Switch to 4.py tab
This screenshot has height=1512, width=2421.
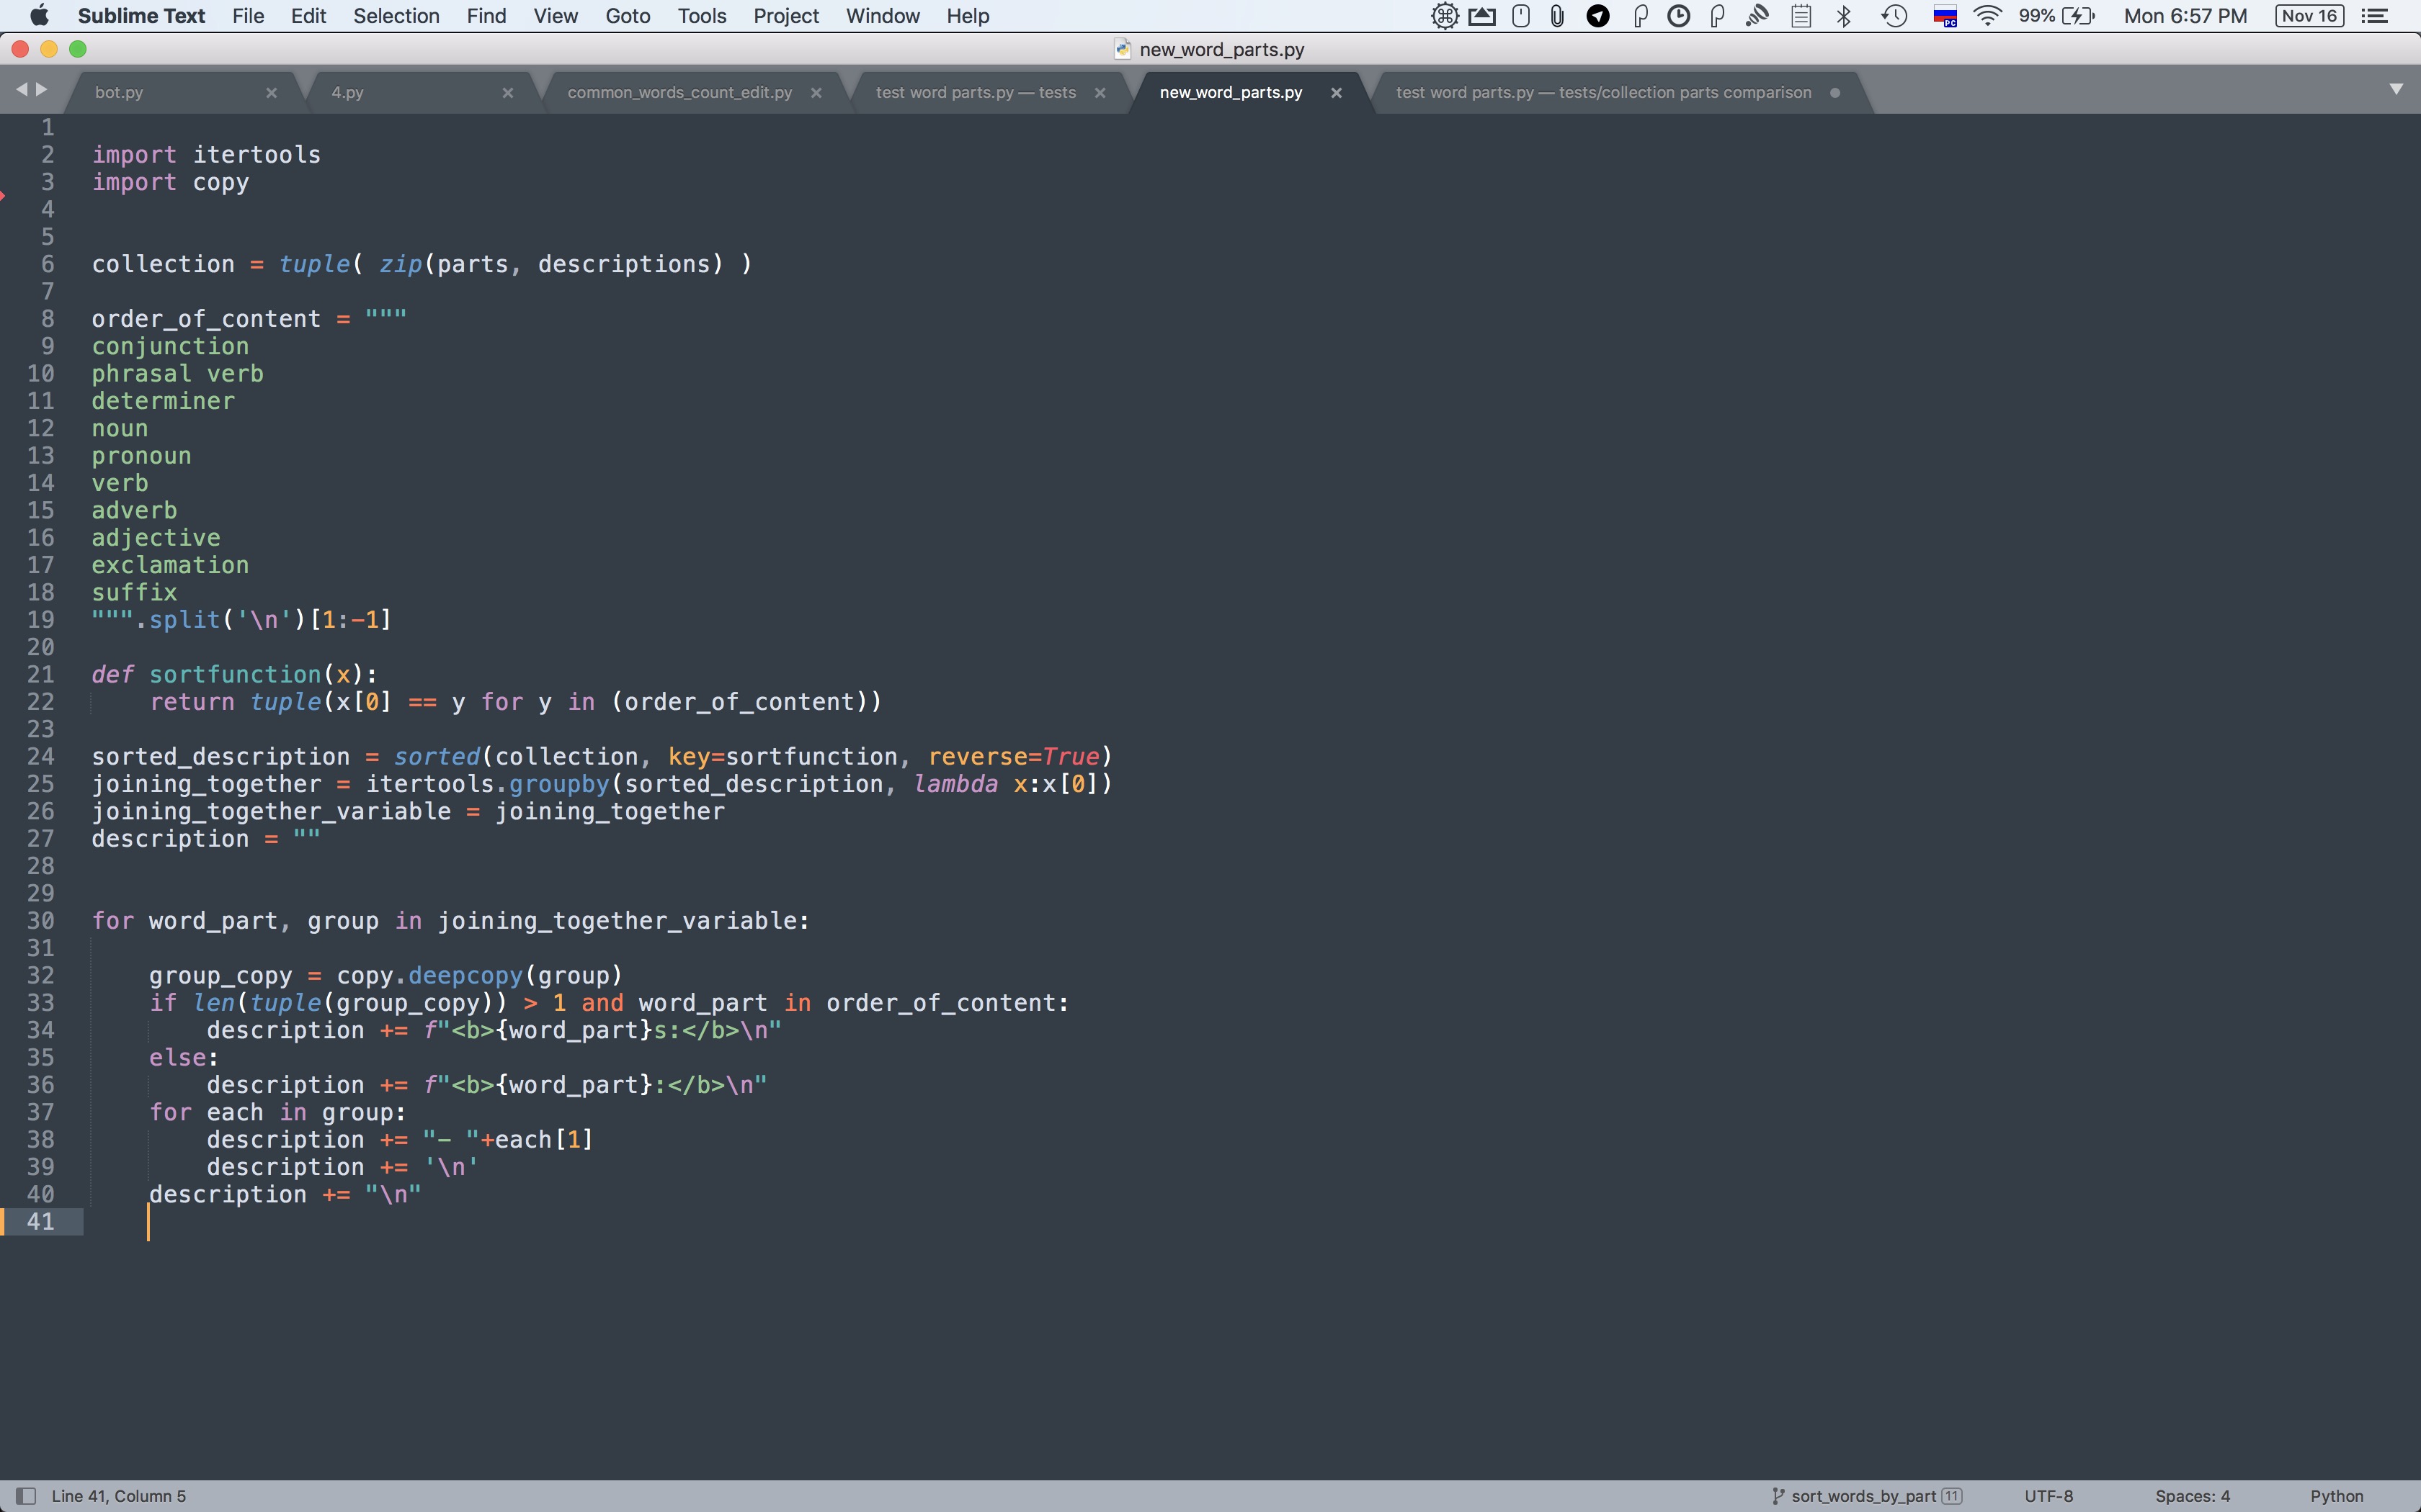coord(347,92)
